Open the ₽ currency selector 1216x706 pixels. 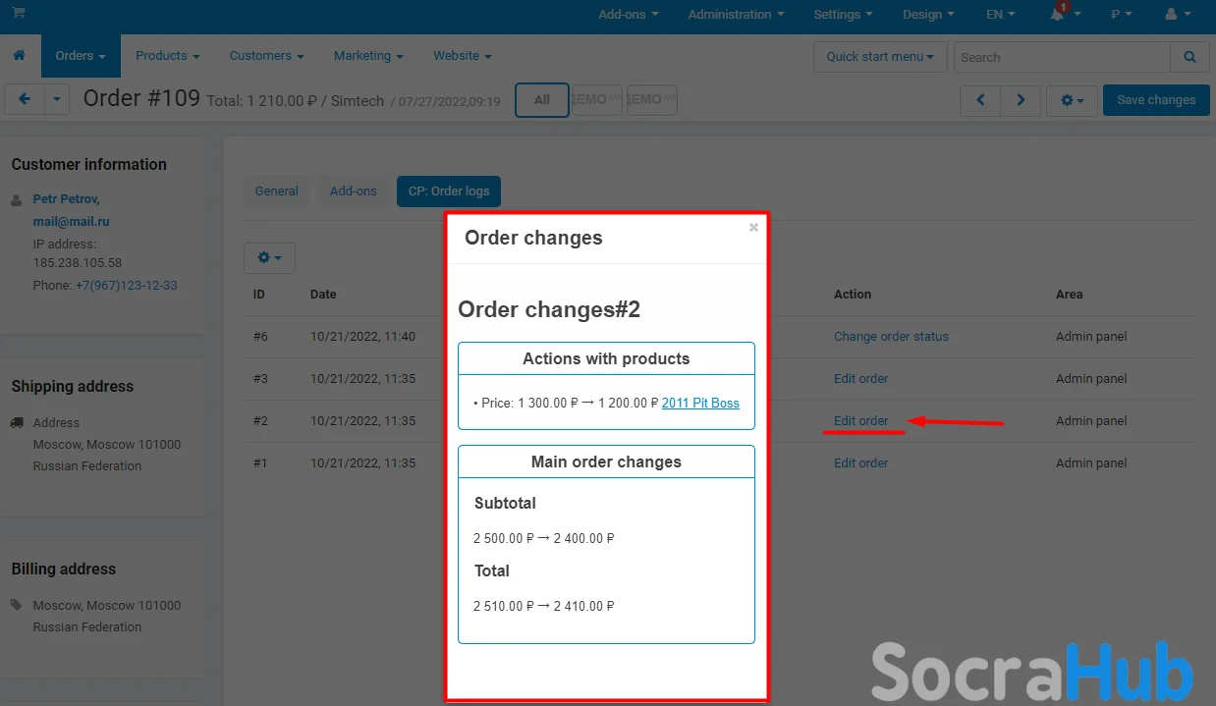pos(1122,15)
